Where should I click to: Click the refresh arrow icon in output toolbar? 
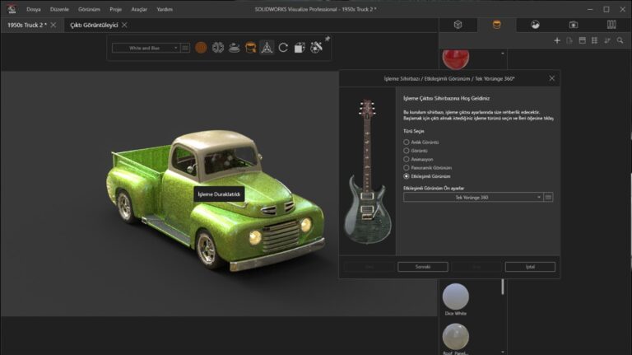(x=283, y=48)
